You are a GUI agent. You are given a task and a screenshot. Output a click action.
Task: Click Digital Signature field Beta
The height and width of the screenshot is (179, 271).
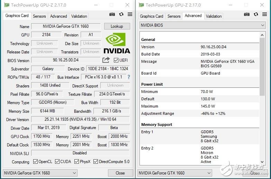pos(114,128)
